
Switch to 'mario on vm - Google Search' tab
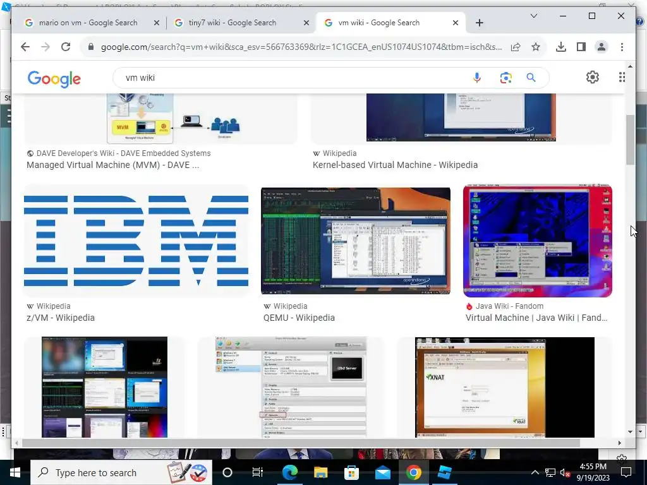click(x=88, y=23)
